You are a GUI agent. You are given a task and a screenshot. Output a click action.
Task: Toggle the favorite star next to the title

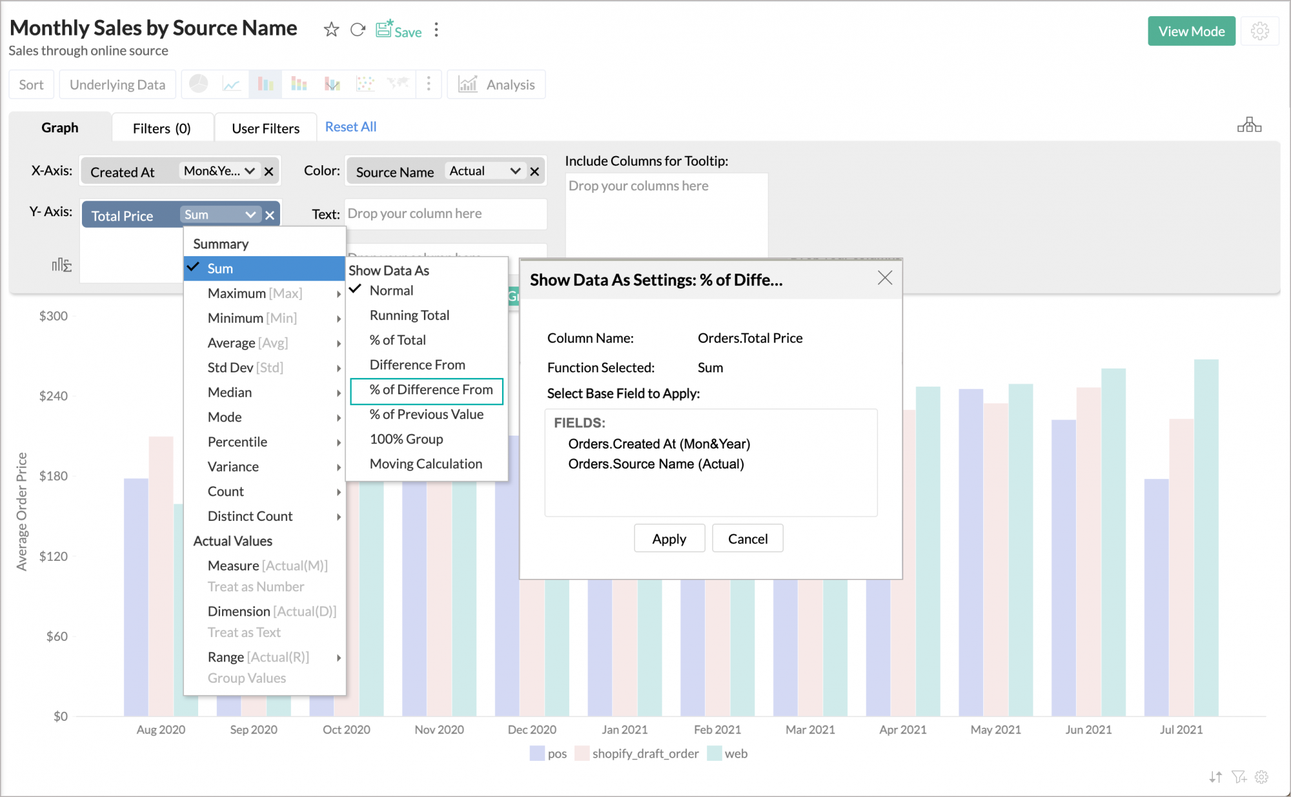(331, 29)
